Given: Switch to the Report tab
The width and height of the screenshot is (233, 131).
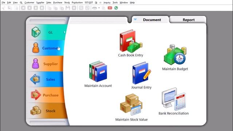Looking at the screenshot, I should pyautogui.click(x=188, y=20).
